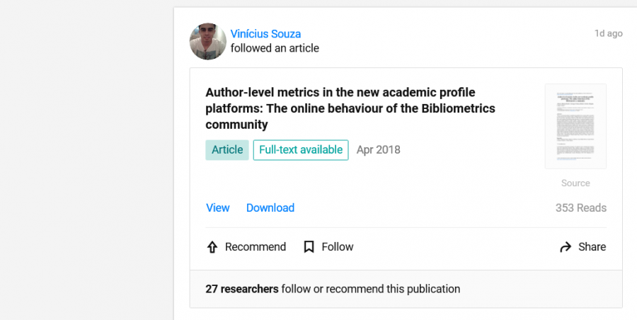Open the article preview thumbnail

click(x=575, y=126)
